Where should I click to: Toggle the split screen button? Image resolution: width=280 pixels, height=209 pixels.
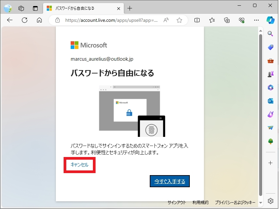[x=197, y=20]
